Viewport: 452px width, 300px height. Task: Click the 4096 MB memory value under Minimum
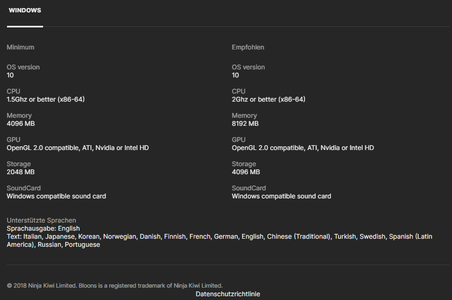coord(20,124)
